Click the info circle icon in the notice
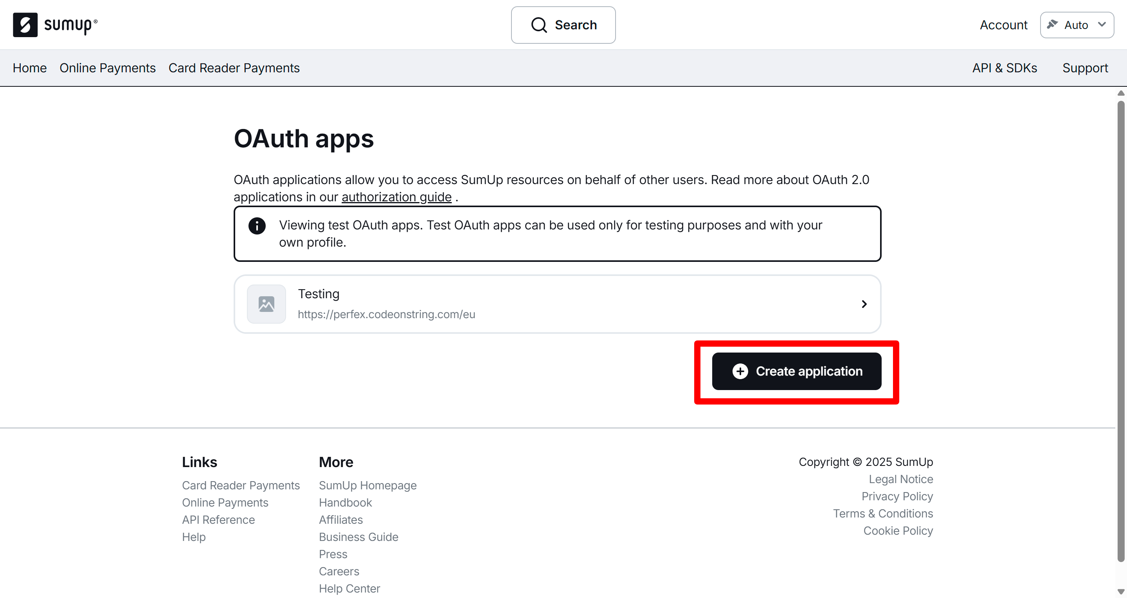Image resolution: width=1127 pixels, height=598 pixels. click(x=257, y=226)
